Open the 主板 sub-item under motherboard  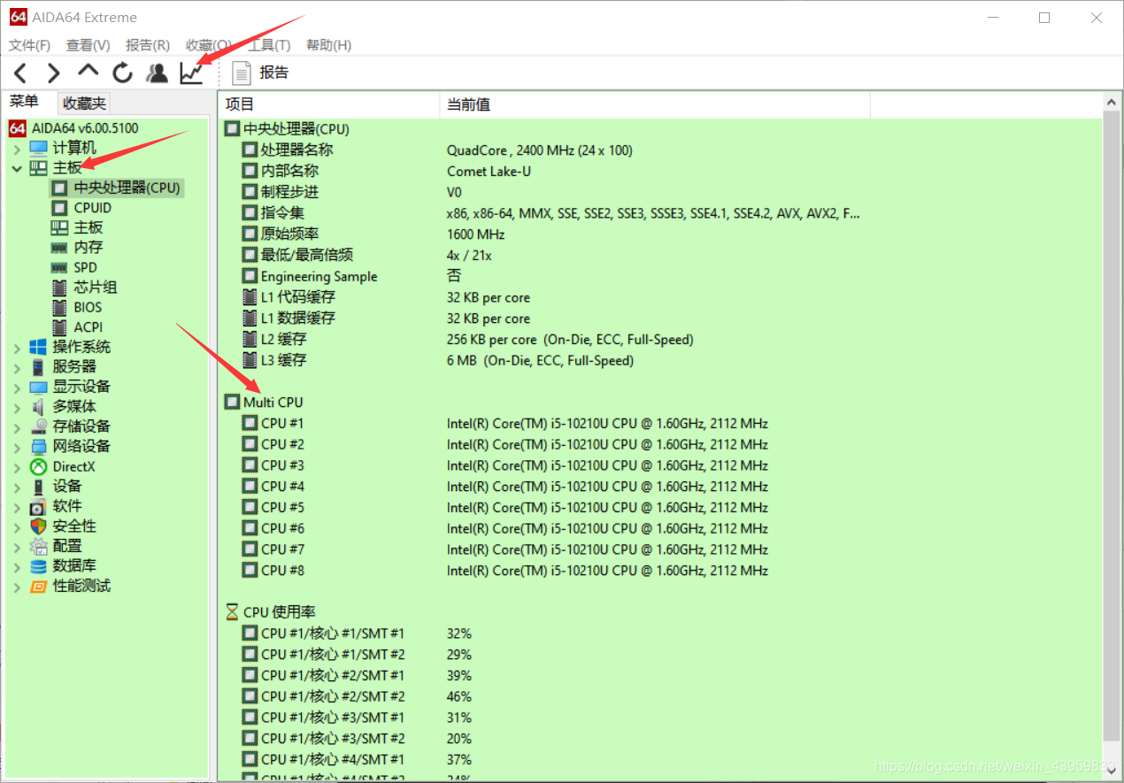coord(89,227)
